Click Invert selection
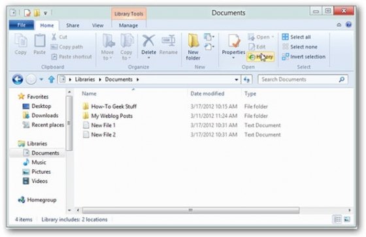Screen dimensions: 366x237 tap(303, 57)
